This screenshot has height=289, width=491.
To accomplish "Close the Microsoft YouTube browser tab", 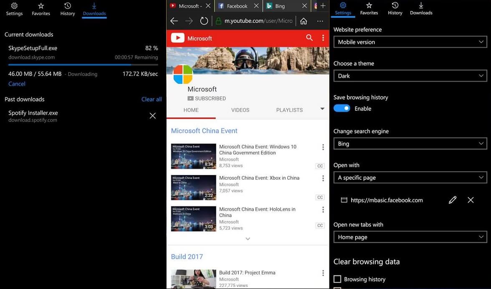I will (208, 6).
